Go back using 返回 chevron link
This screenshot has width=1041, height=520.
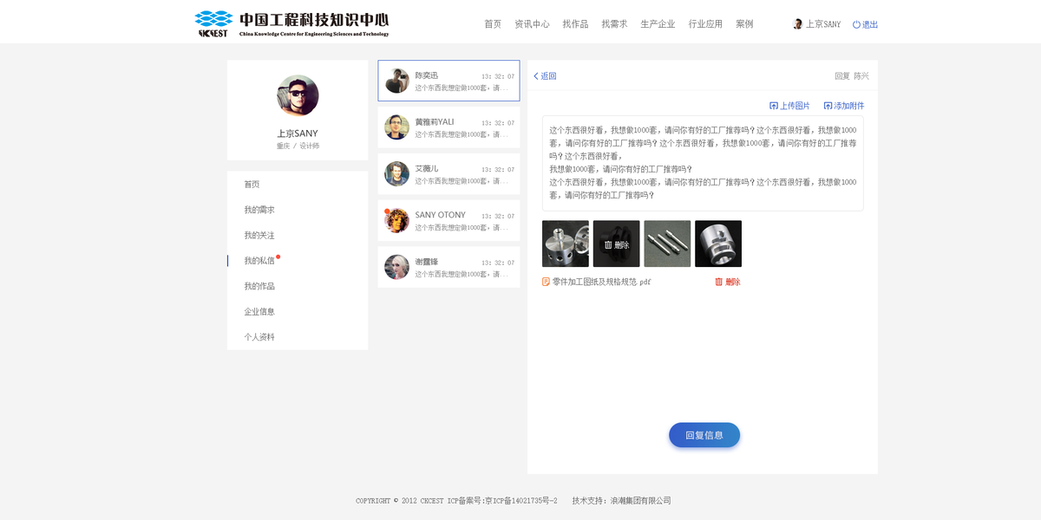pos(545,76)
